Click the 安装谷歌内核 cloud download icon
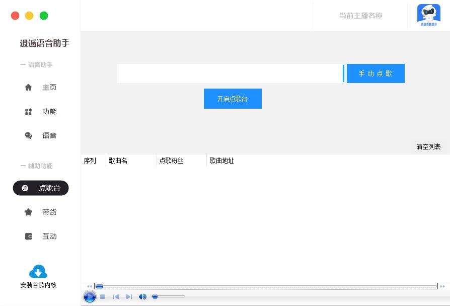 (38, 272)
